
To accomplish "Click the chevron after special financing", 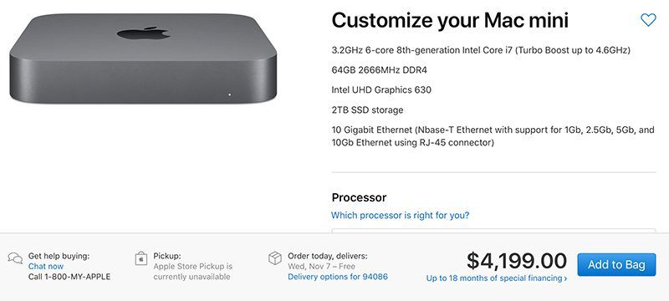I will 565,278.
